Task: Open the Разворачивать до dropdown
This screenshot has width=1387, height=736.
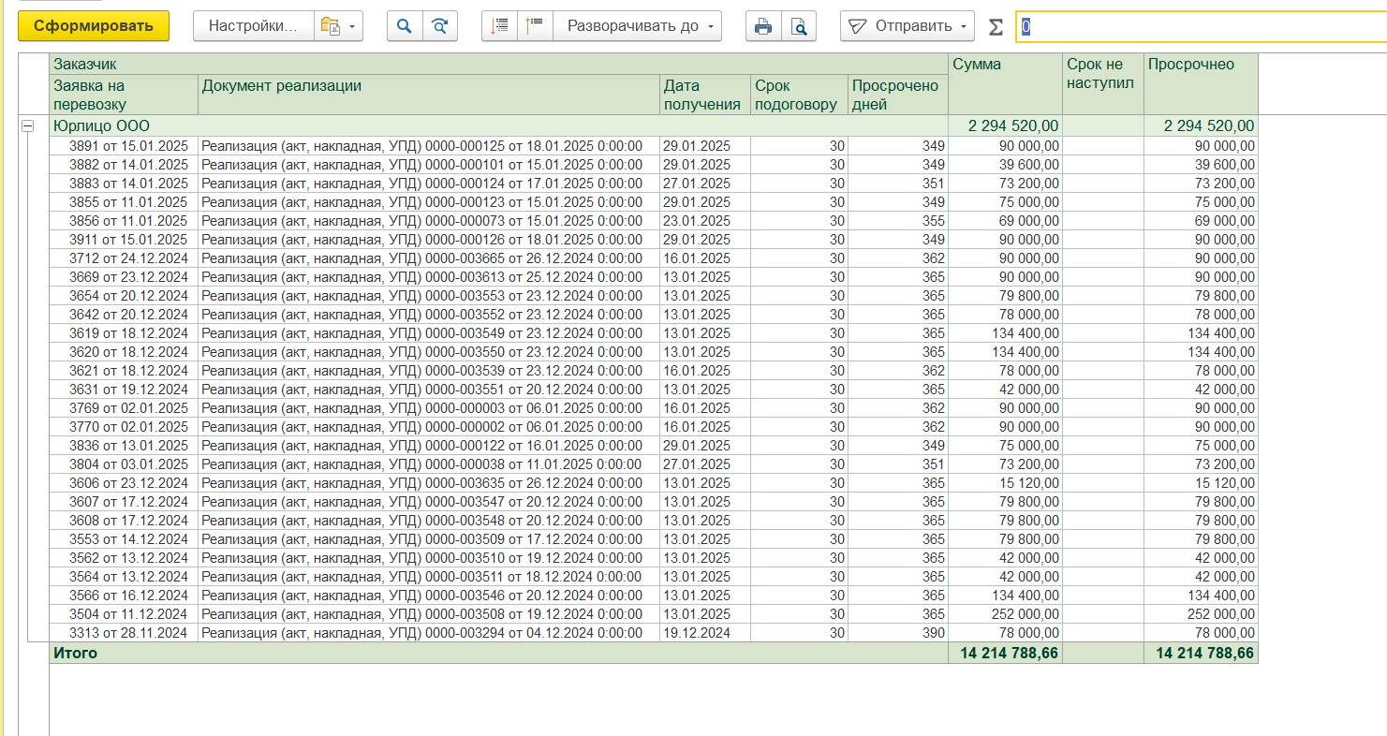Action: pos(638,26)
